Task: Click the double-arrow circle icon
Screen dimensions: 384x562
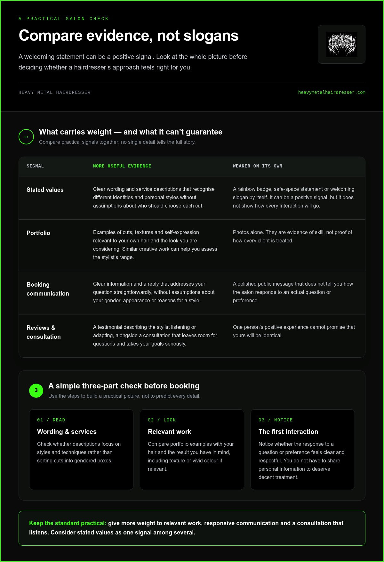Action: coord(26,137)
